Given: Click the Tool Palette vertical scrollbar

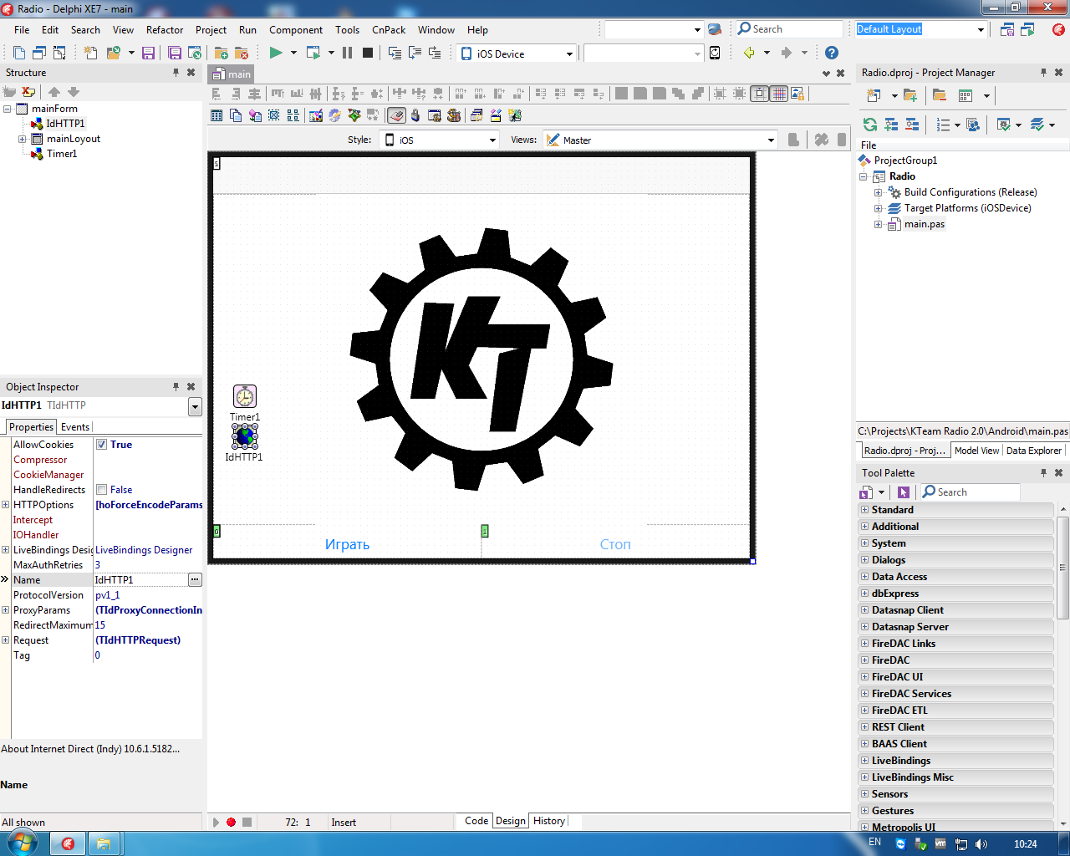Looking at the screenshot, I should (x=1062, y=567).
